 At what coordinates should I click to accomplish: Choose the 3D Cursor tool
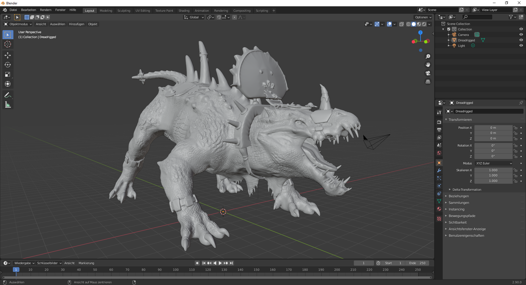(x=8, y=44)
